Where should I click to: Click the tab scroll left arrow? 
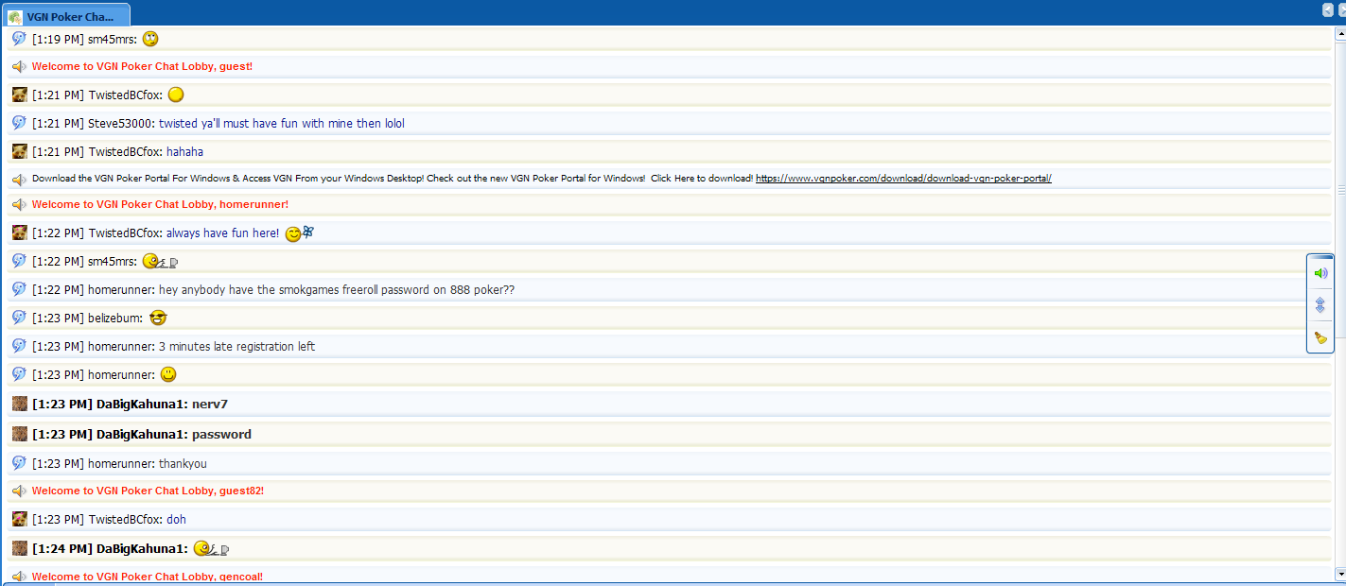tap(1327, 9)
